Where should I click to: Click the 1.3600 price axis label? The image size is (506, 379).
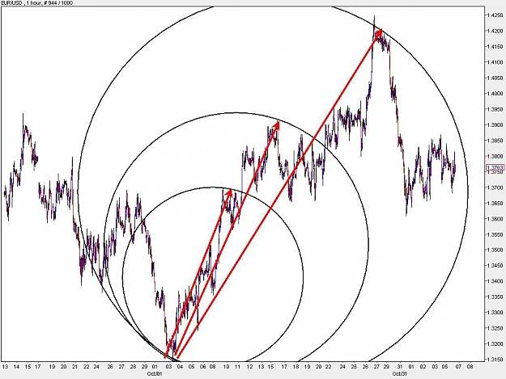click(495, 219)
